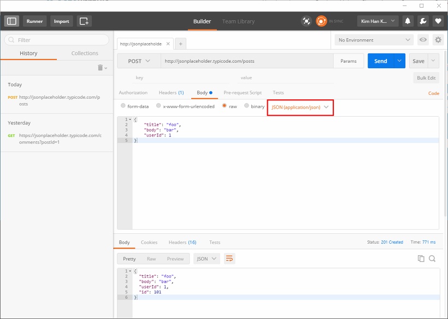Expand the Send button dropdown arrow
Viewport: 448px width, 319px height.
399,61
